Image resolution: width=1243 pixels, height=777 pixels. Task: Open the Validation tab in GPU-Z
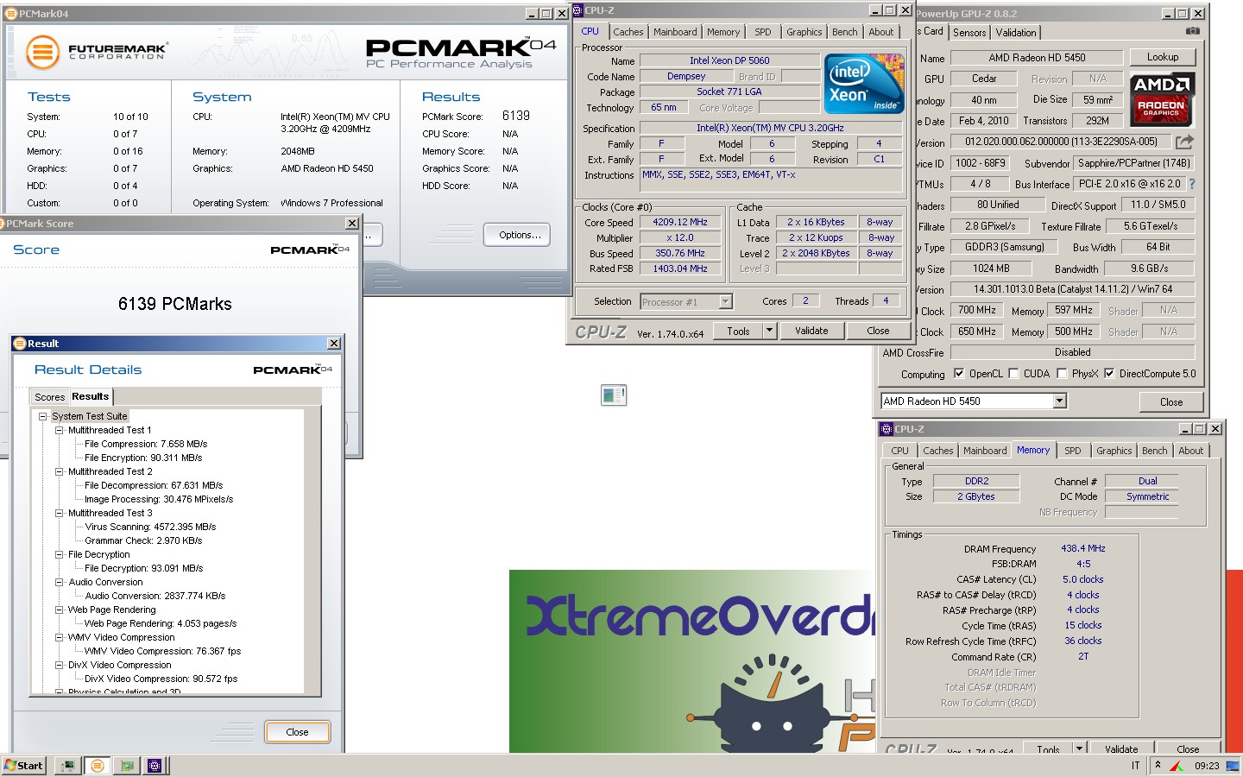pyautogui.click(x=1016, y=33)
